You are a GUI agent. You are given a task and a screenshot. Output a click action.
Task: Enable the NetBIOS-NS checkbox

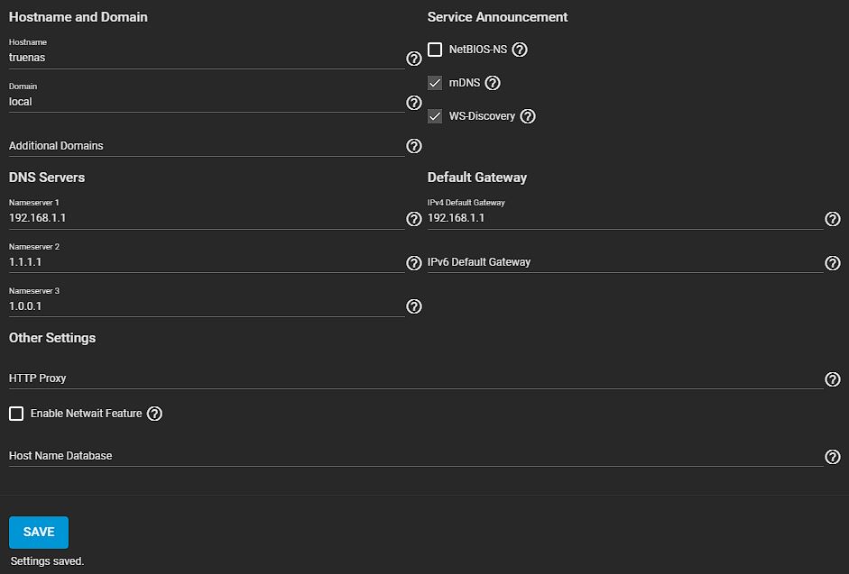point(435,50)
